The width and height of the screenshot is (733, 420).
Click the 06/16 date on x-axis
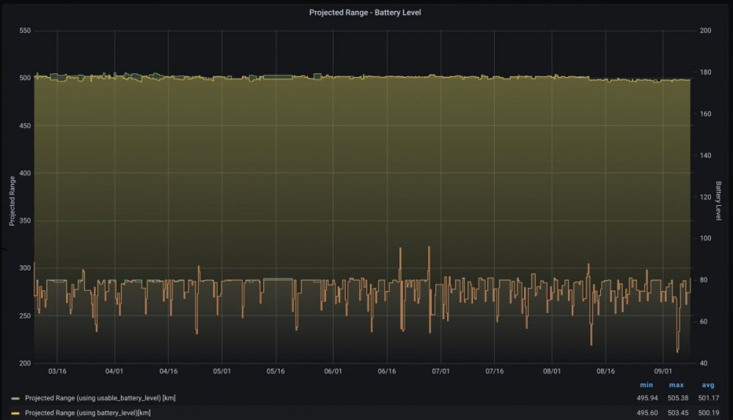click(387, 371)
